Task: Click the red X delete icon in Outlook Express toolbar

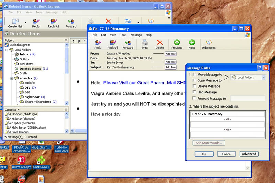Action: [x=108, y=21]
